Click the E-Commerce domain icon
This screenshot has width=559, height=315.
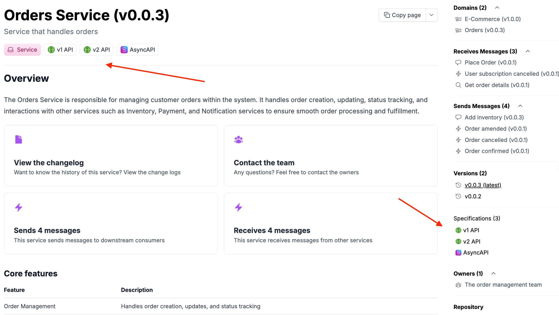tap(458, 19)
